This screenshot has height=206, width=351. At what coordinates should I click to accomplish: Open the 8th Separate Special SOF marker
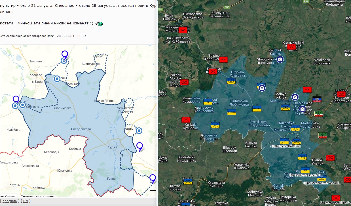click(x=305, y=170)
